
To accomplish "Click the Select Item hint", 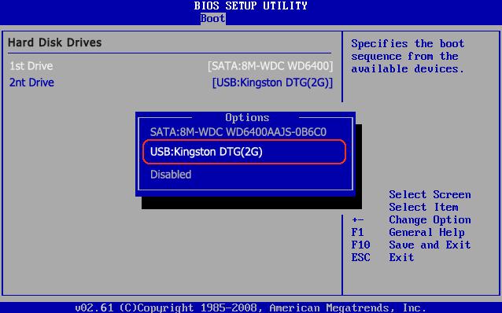I will [423, 207].
